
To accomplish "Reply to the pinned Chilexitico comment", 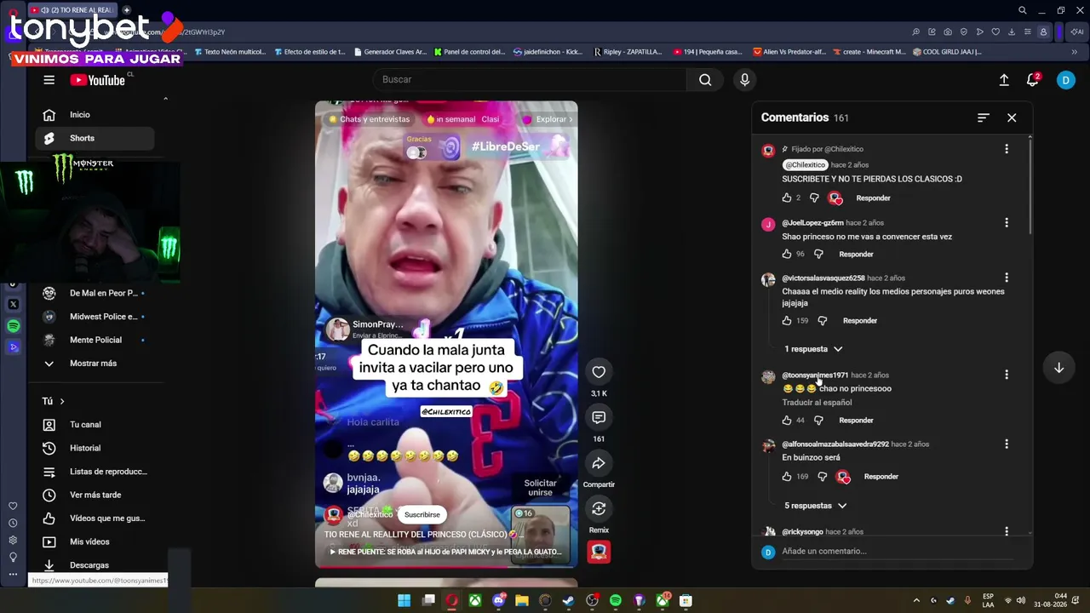I will [x=873, y=198].
